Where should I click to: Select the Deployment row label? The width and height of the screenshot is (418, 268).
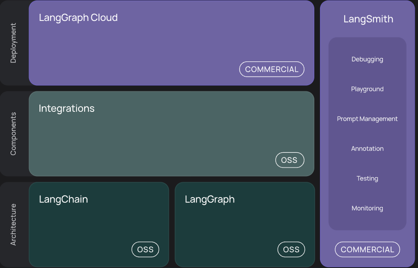point(13,43)
